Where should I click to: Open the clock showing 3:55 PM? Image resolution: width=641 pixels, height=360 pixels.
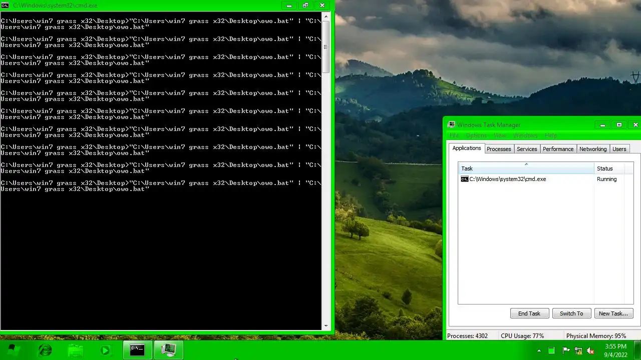click(615, 350)
